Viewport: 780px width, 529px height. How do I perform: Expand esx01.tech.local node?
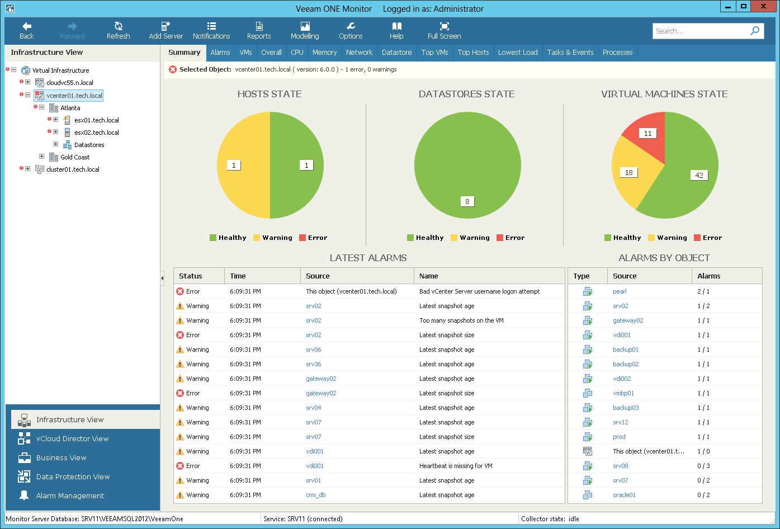pos(55,119)
